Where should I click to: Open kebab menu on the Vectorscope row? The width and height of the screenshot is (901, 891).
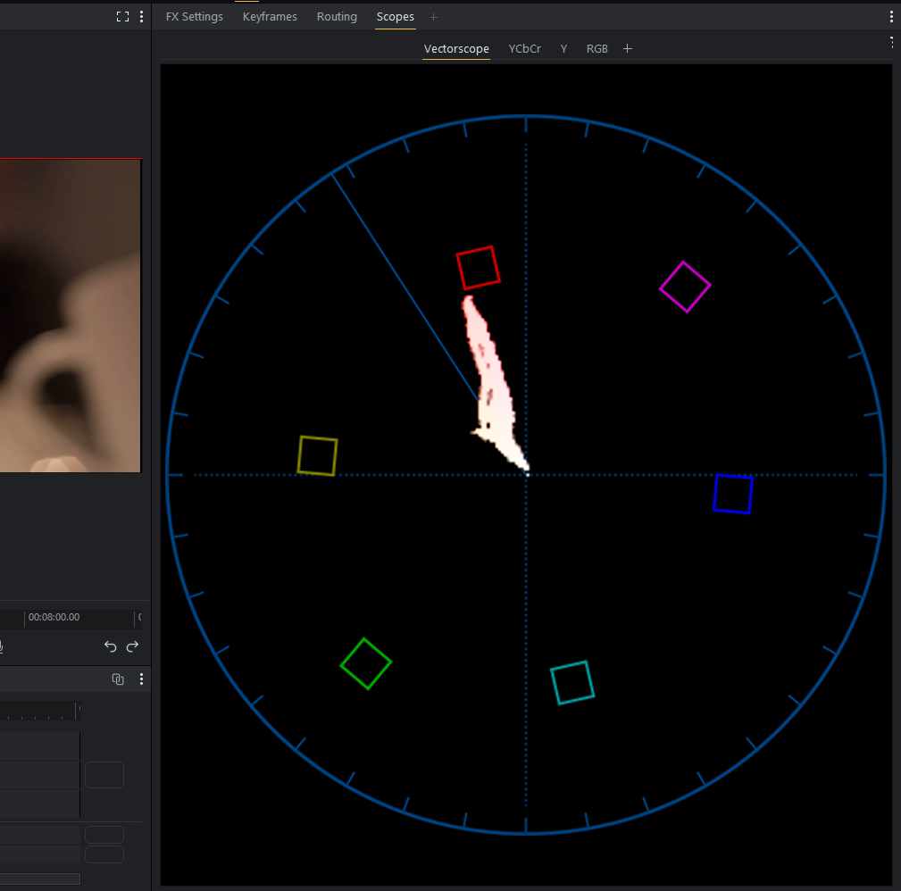[x=891, y=42]
